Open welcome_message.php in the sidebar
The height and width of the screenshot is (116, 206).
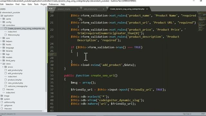coord(17,86)
